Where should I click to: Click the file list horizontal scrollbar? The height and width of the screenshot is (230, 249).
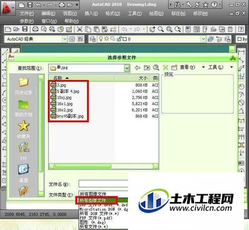(104, 166)
